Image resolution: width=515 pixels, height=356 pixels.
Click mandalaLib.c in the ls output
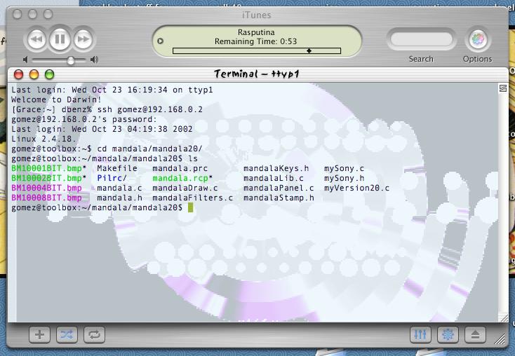[273, 178]
